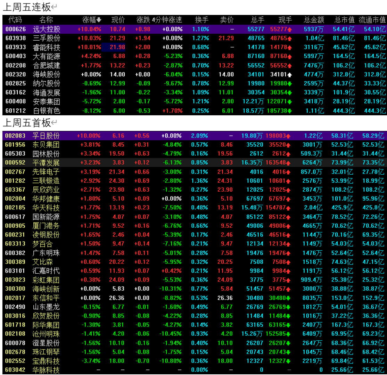Click 华天科技 turnover amount 2.04亿
Viewport: 387px width, 375px height.
tap(313, 208)
